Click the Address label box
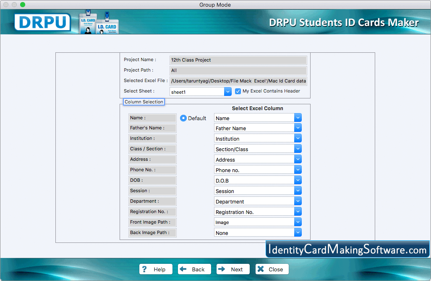This screenshot has height=281, width=431. tap(152, 160)
